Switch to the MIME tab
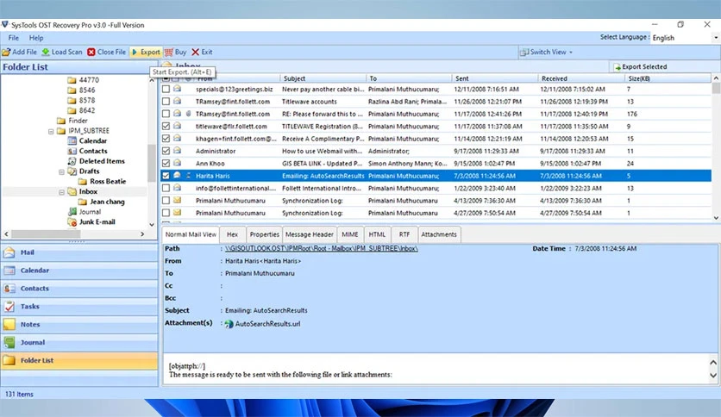 click(x=350, y=234)
